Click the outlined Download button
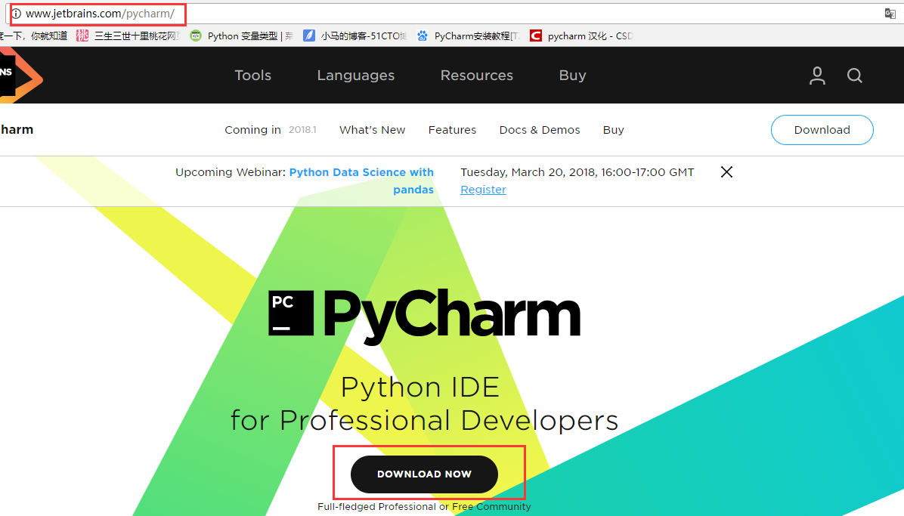Screen dimensions: 904x516 (822, 130)
